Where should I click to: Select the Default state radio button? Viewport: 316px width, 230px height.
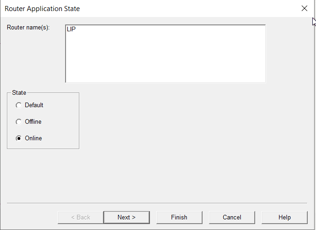[x=19, y=105]
